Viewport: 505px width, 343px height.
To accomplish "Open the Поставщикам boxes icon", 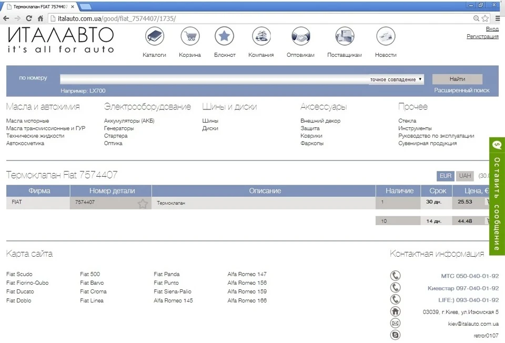I will [345, 36].
